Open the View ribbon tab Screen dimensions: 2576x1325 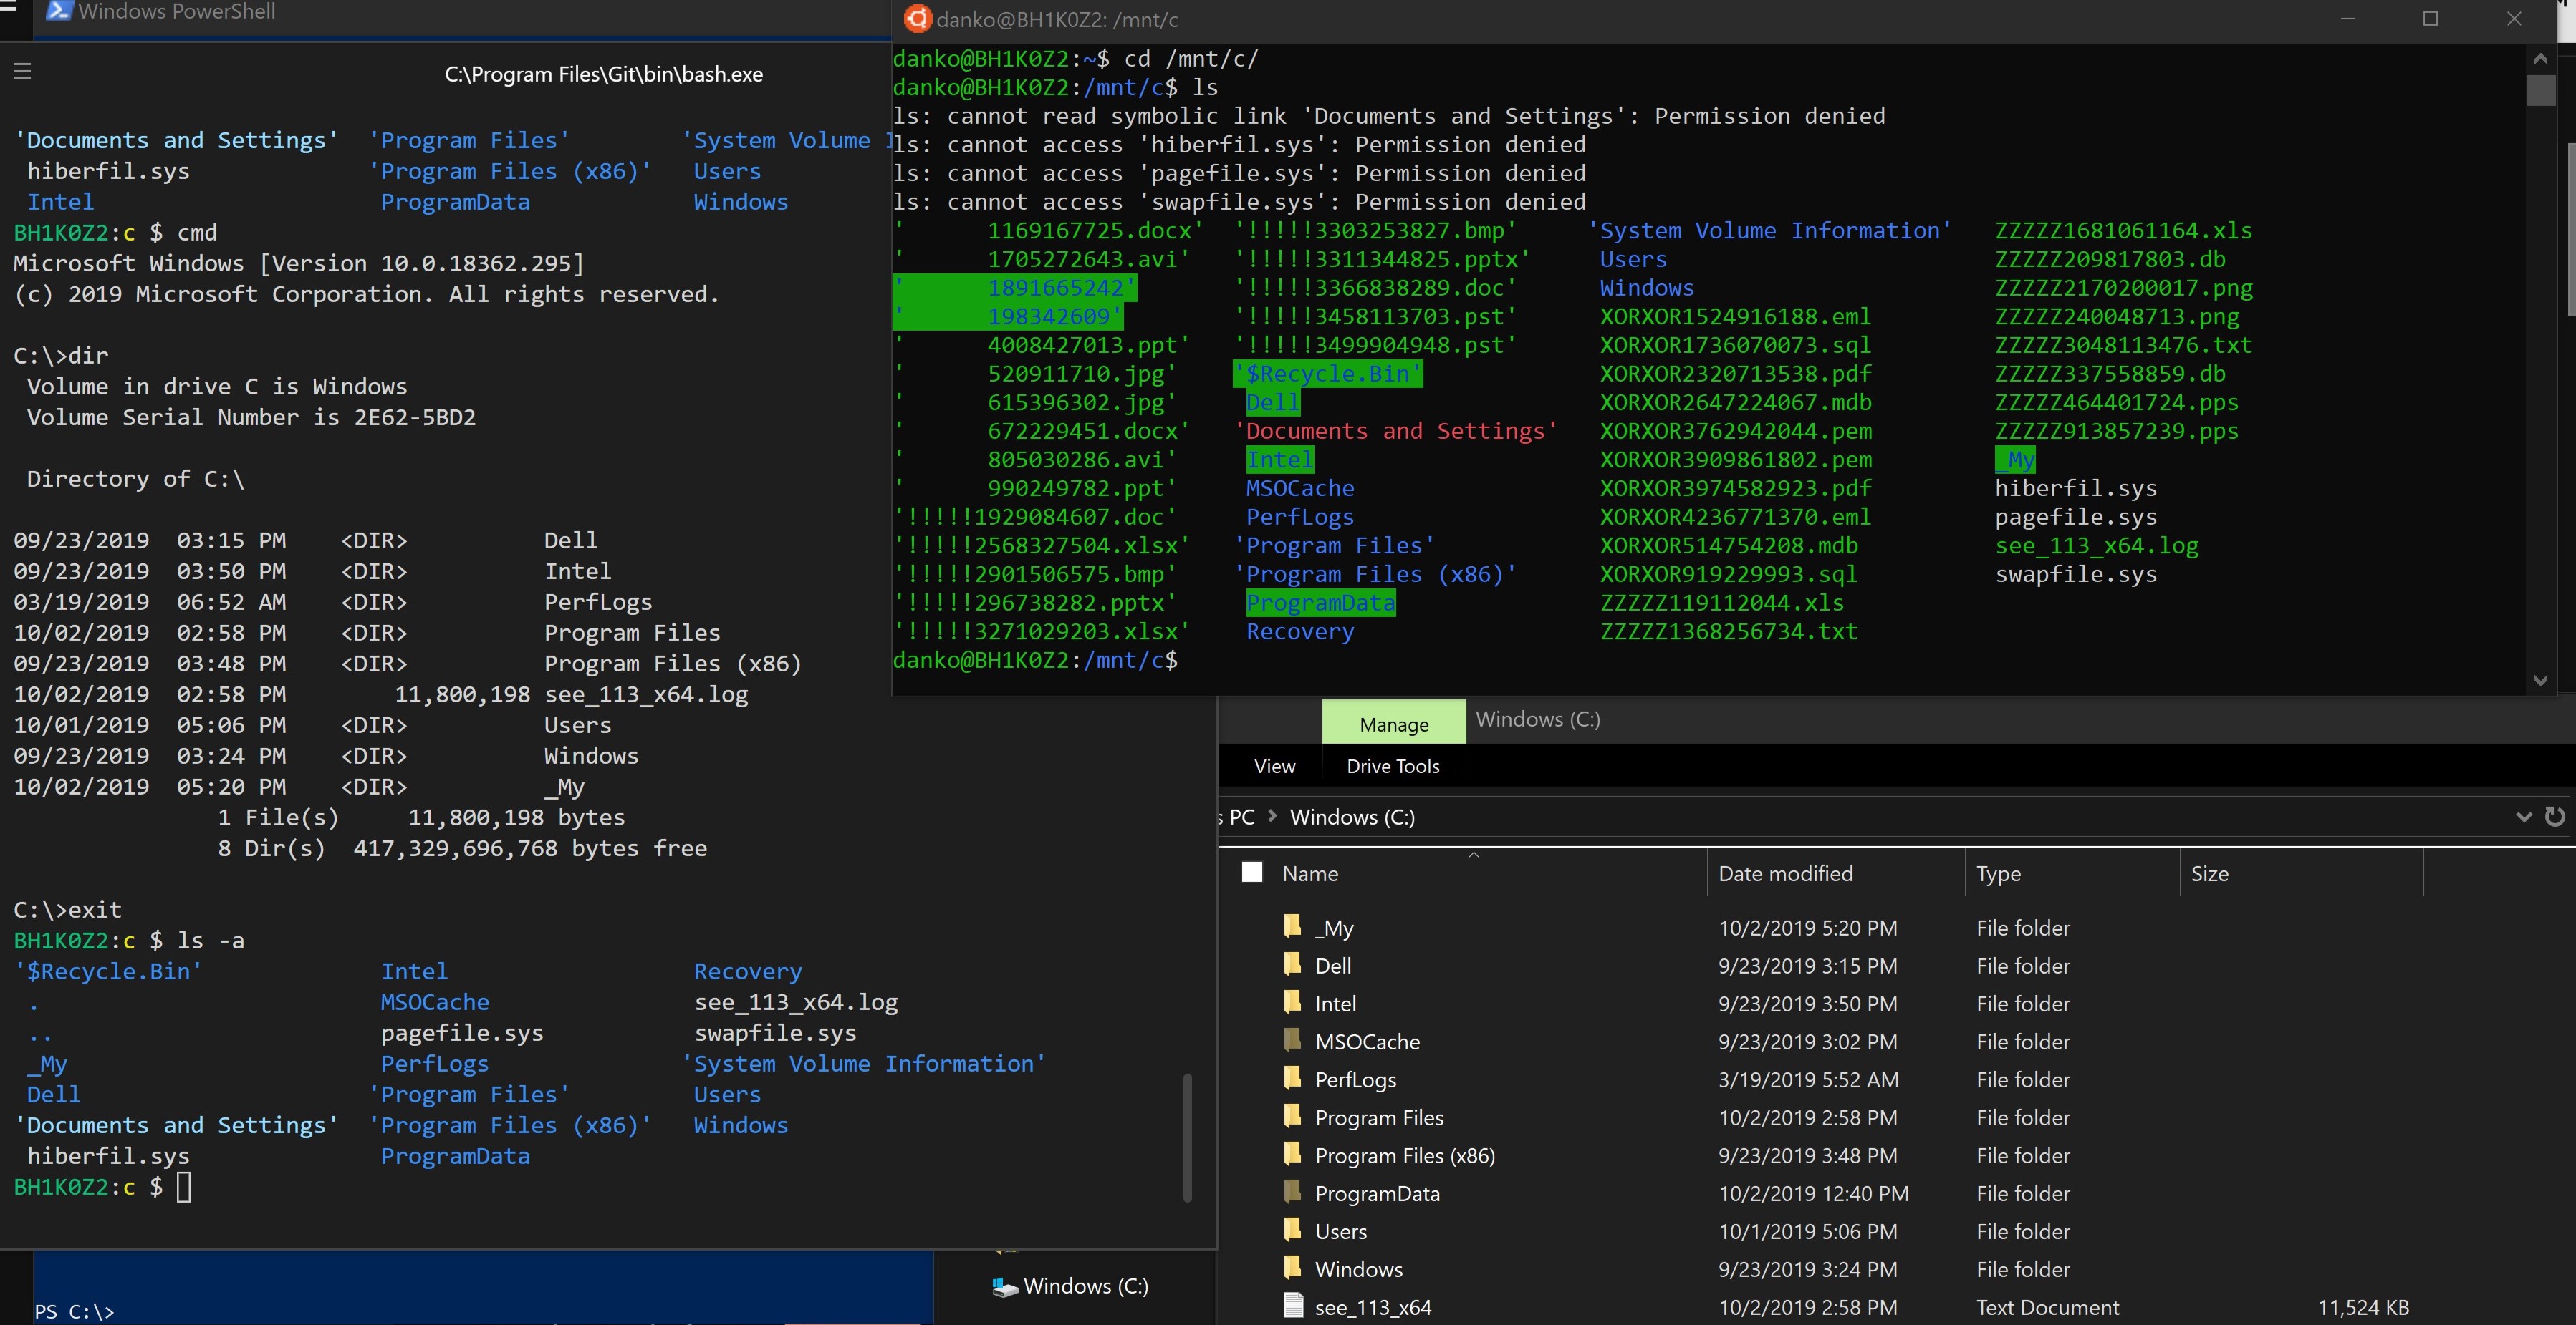click(x=1274, y=767)
